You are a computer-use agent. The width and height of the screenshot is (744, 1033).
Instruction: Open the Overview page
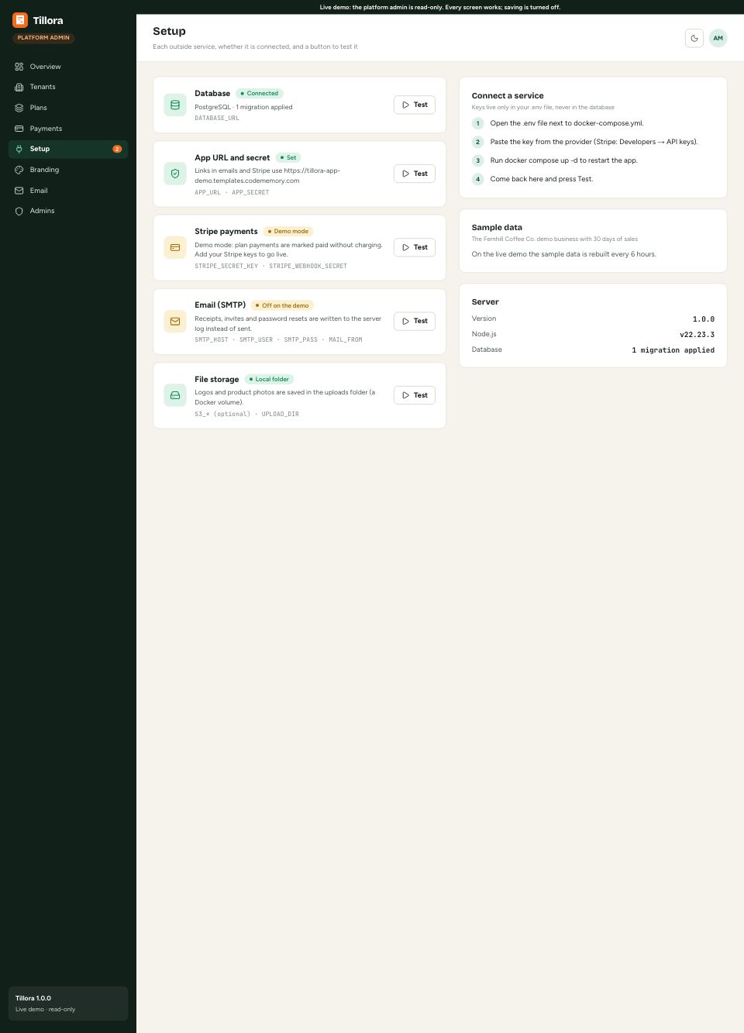point(68,67)
